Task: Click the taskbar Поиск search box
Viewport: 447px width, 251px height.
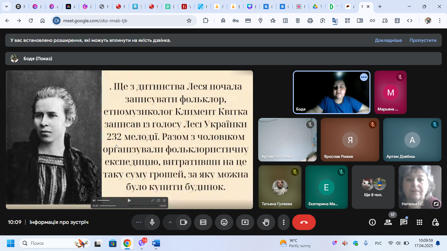Action: point(55,243)
